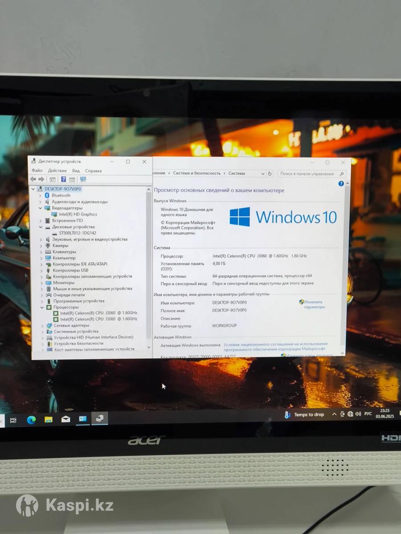401x534 pixels.
Task: Expand Аудиовходы и аудиовыходы category
Action: (41, 202)
